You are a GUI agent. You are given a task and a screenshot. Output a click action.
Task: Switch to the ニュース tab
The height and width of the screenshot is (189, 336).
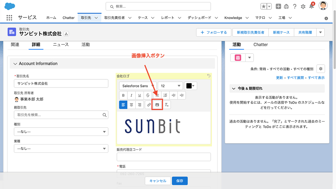pos(61,45)
